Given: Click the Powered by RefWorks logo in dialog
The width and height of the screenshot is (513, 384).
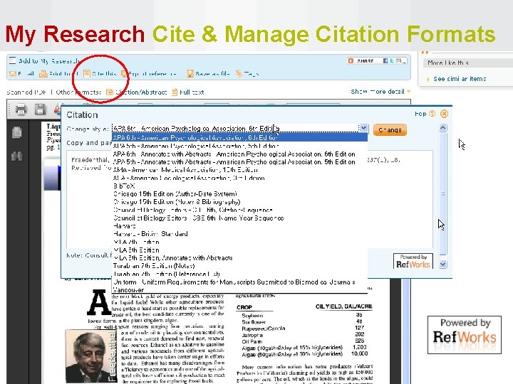Looking at the screenshot, I should point(413,261).
